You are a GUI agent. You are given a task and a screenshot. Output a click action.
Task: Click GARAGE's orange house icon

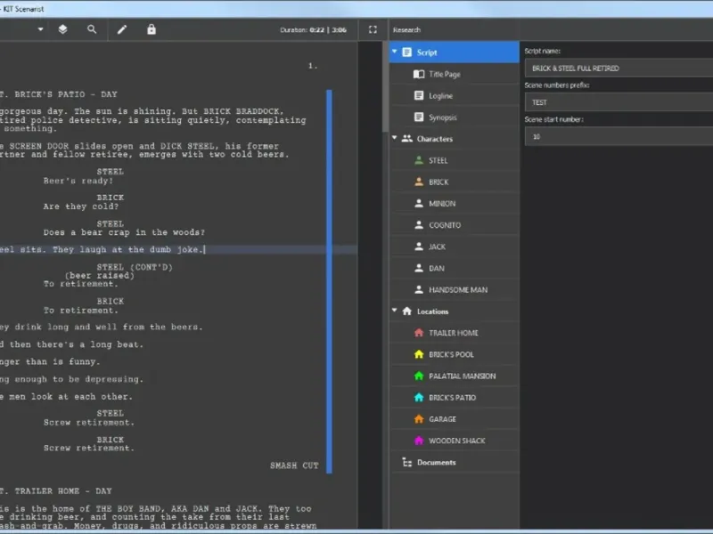pyautogui.click(x=419, y=419)
